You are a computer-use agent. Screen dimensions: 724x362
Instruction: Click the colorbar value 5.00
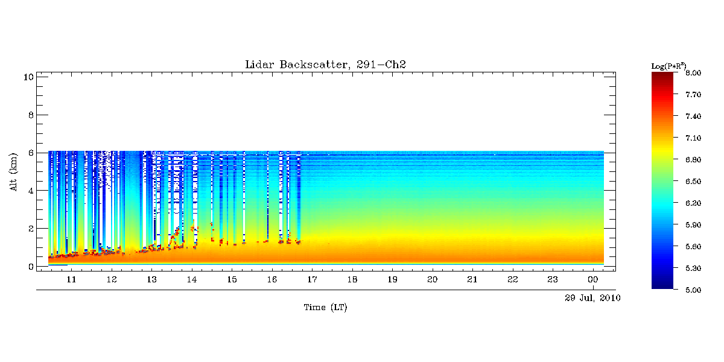click(x=693, y=290)
